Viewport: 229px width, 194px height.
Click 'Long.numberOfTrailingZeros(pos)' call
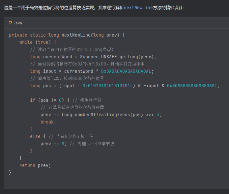[x=102, y=115]
